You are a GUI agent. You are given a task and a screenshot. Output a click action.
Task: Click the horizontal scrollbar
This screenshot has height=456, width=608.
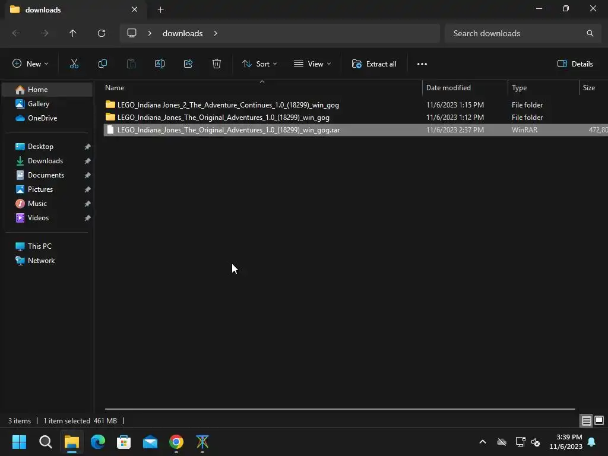tap(340, 408)
